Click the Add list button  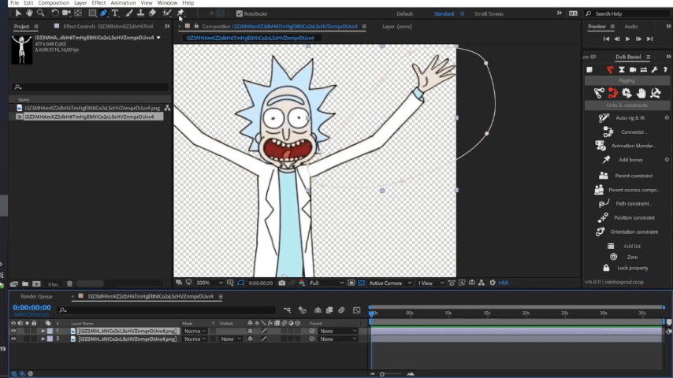(632, 246)
